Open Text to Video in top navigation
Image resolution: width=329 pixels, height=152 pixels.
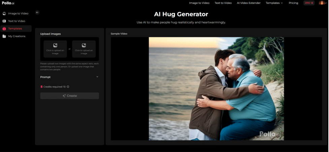click(x=223, y=3)
